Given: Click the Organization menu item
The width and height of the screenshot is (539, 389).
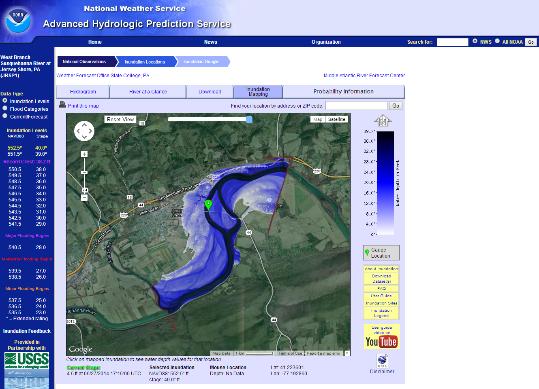Looking at the screenshot, I should click(326, 42).
